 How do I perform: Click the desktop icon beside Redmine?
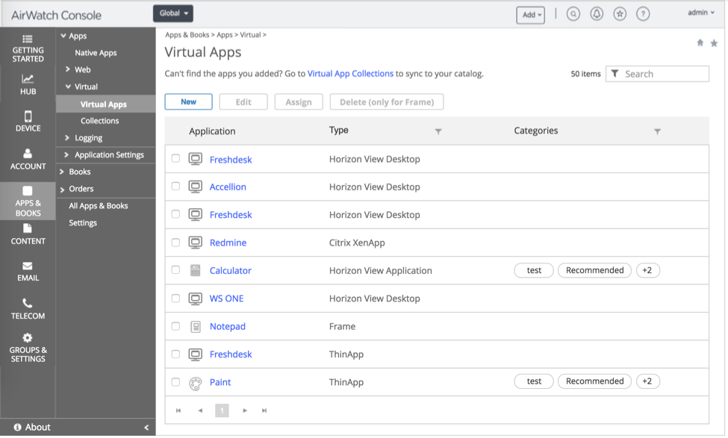196,243
